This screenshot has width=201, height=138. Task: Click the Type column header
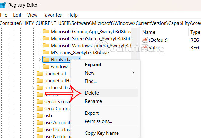click(x=195, y=32)
